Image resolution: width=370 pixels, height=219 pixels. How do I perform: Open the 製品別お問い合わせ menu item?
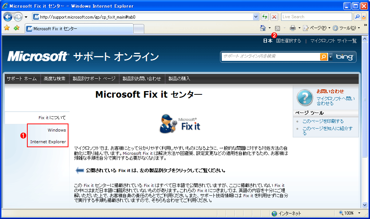point(142,79)
